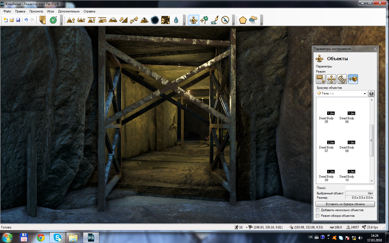The image size is (389, 243).
Task: Expand the 'Тела' object category dropdown
Action: (364, 94)
